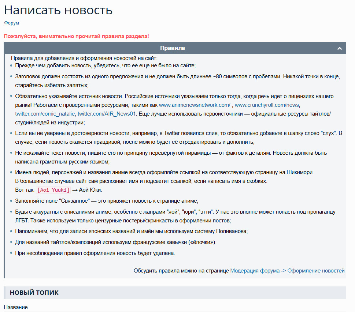Click the rule mentioning the Поливанова system
The image size is (355, 312).
131,231
